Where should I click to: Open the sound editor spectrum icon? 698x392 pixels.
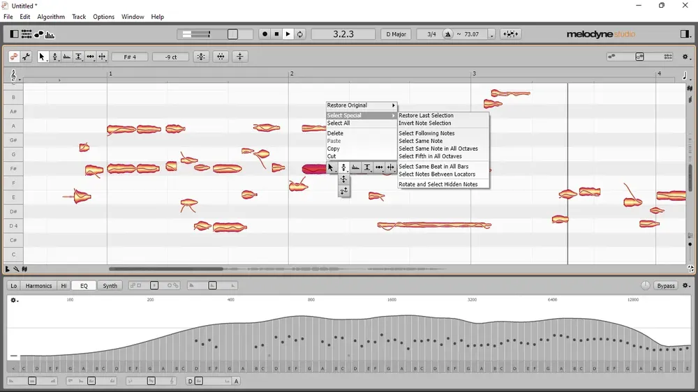coord(50,35)
